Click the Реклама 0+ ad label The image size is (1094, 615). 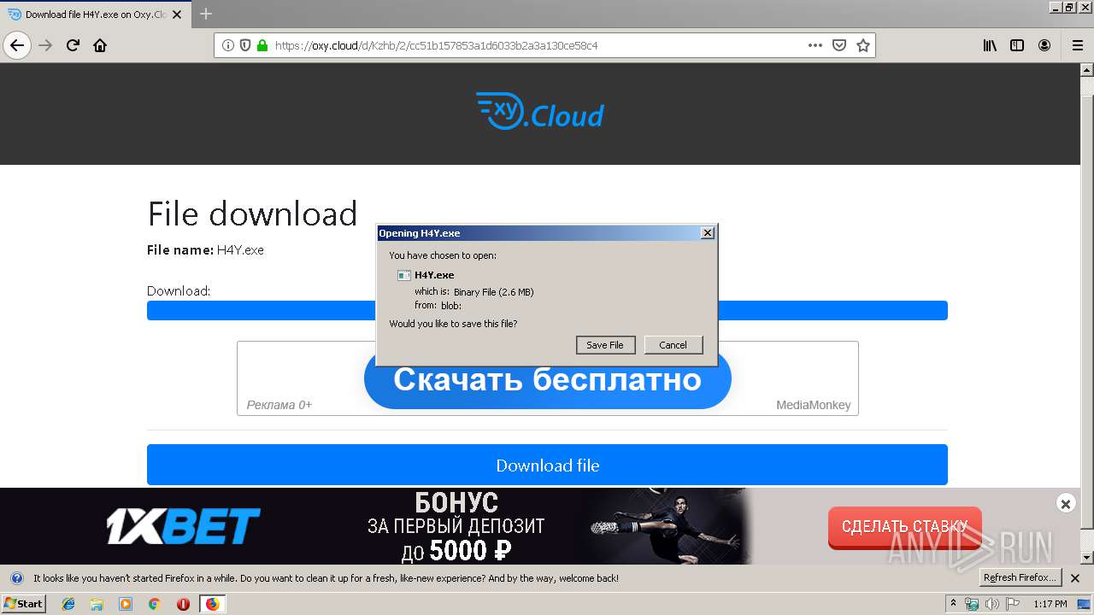(279, 405)
